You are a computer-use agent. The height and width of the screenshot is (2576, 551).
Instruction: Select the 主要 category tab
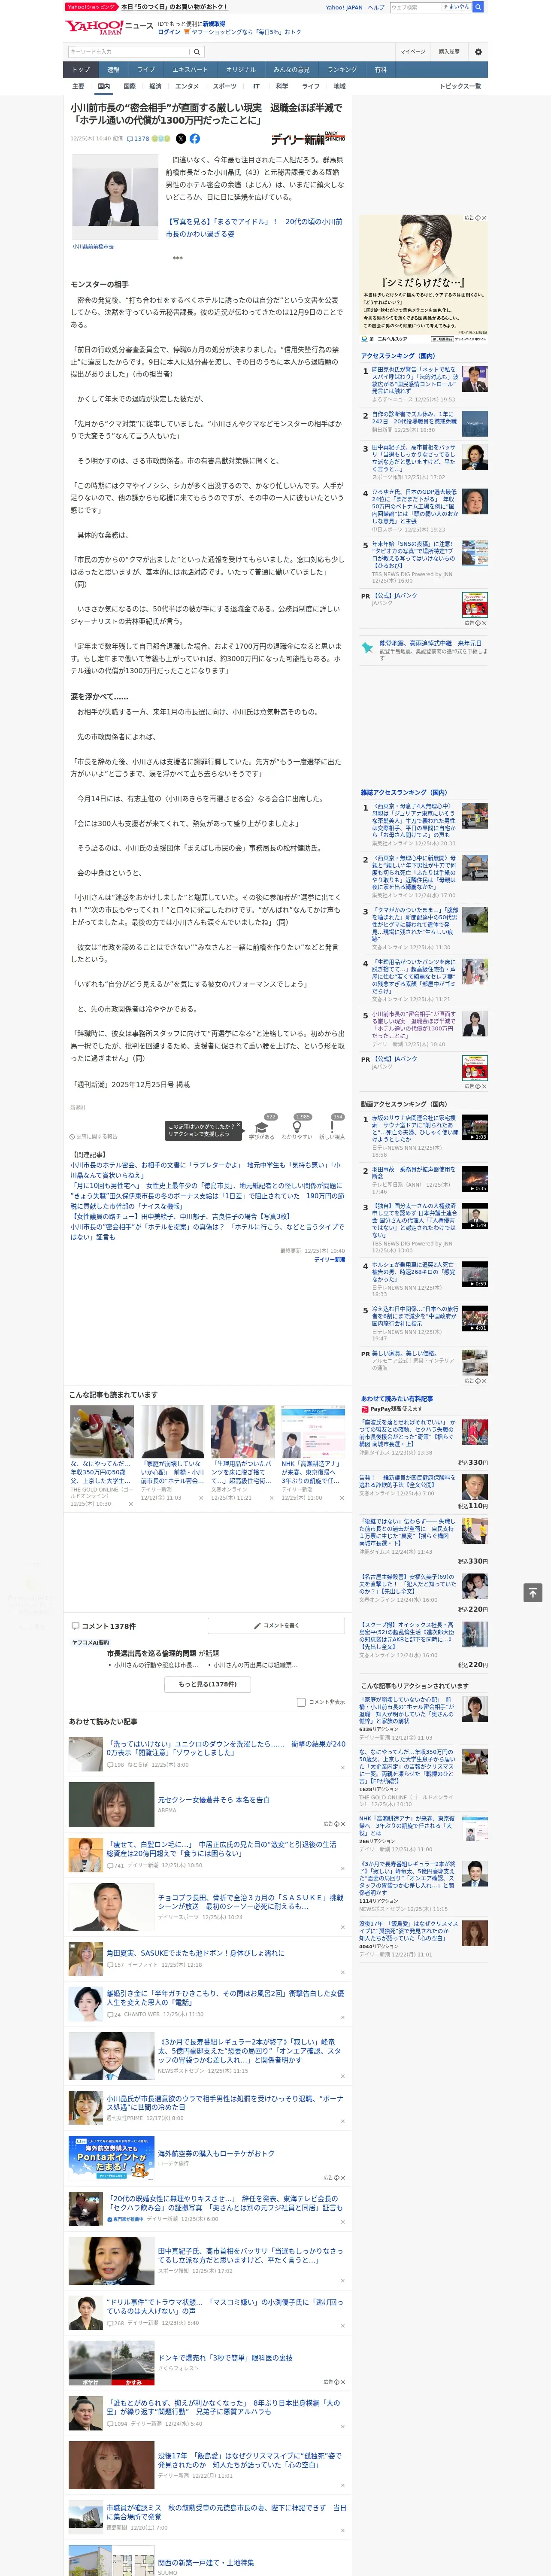tap(78, 86)
